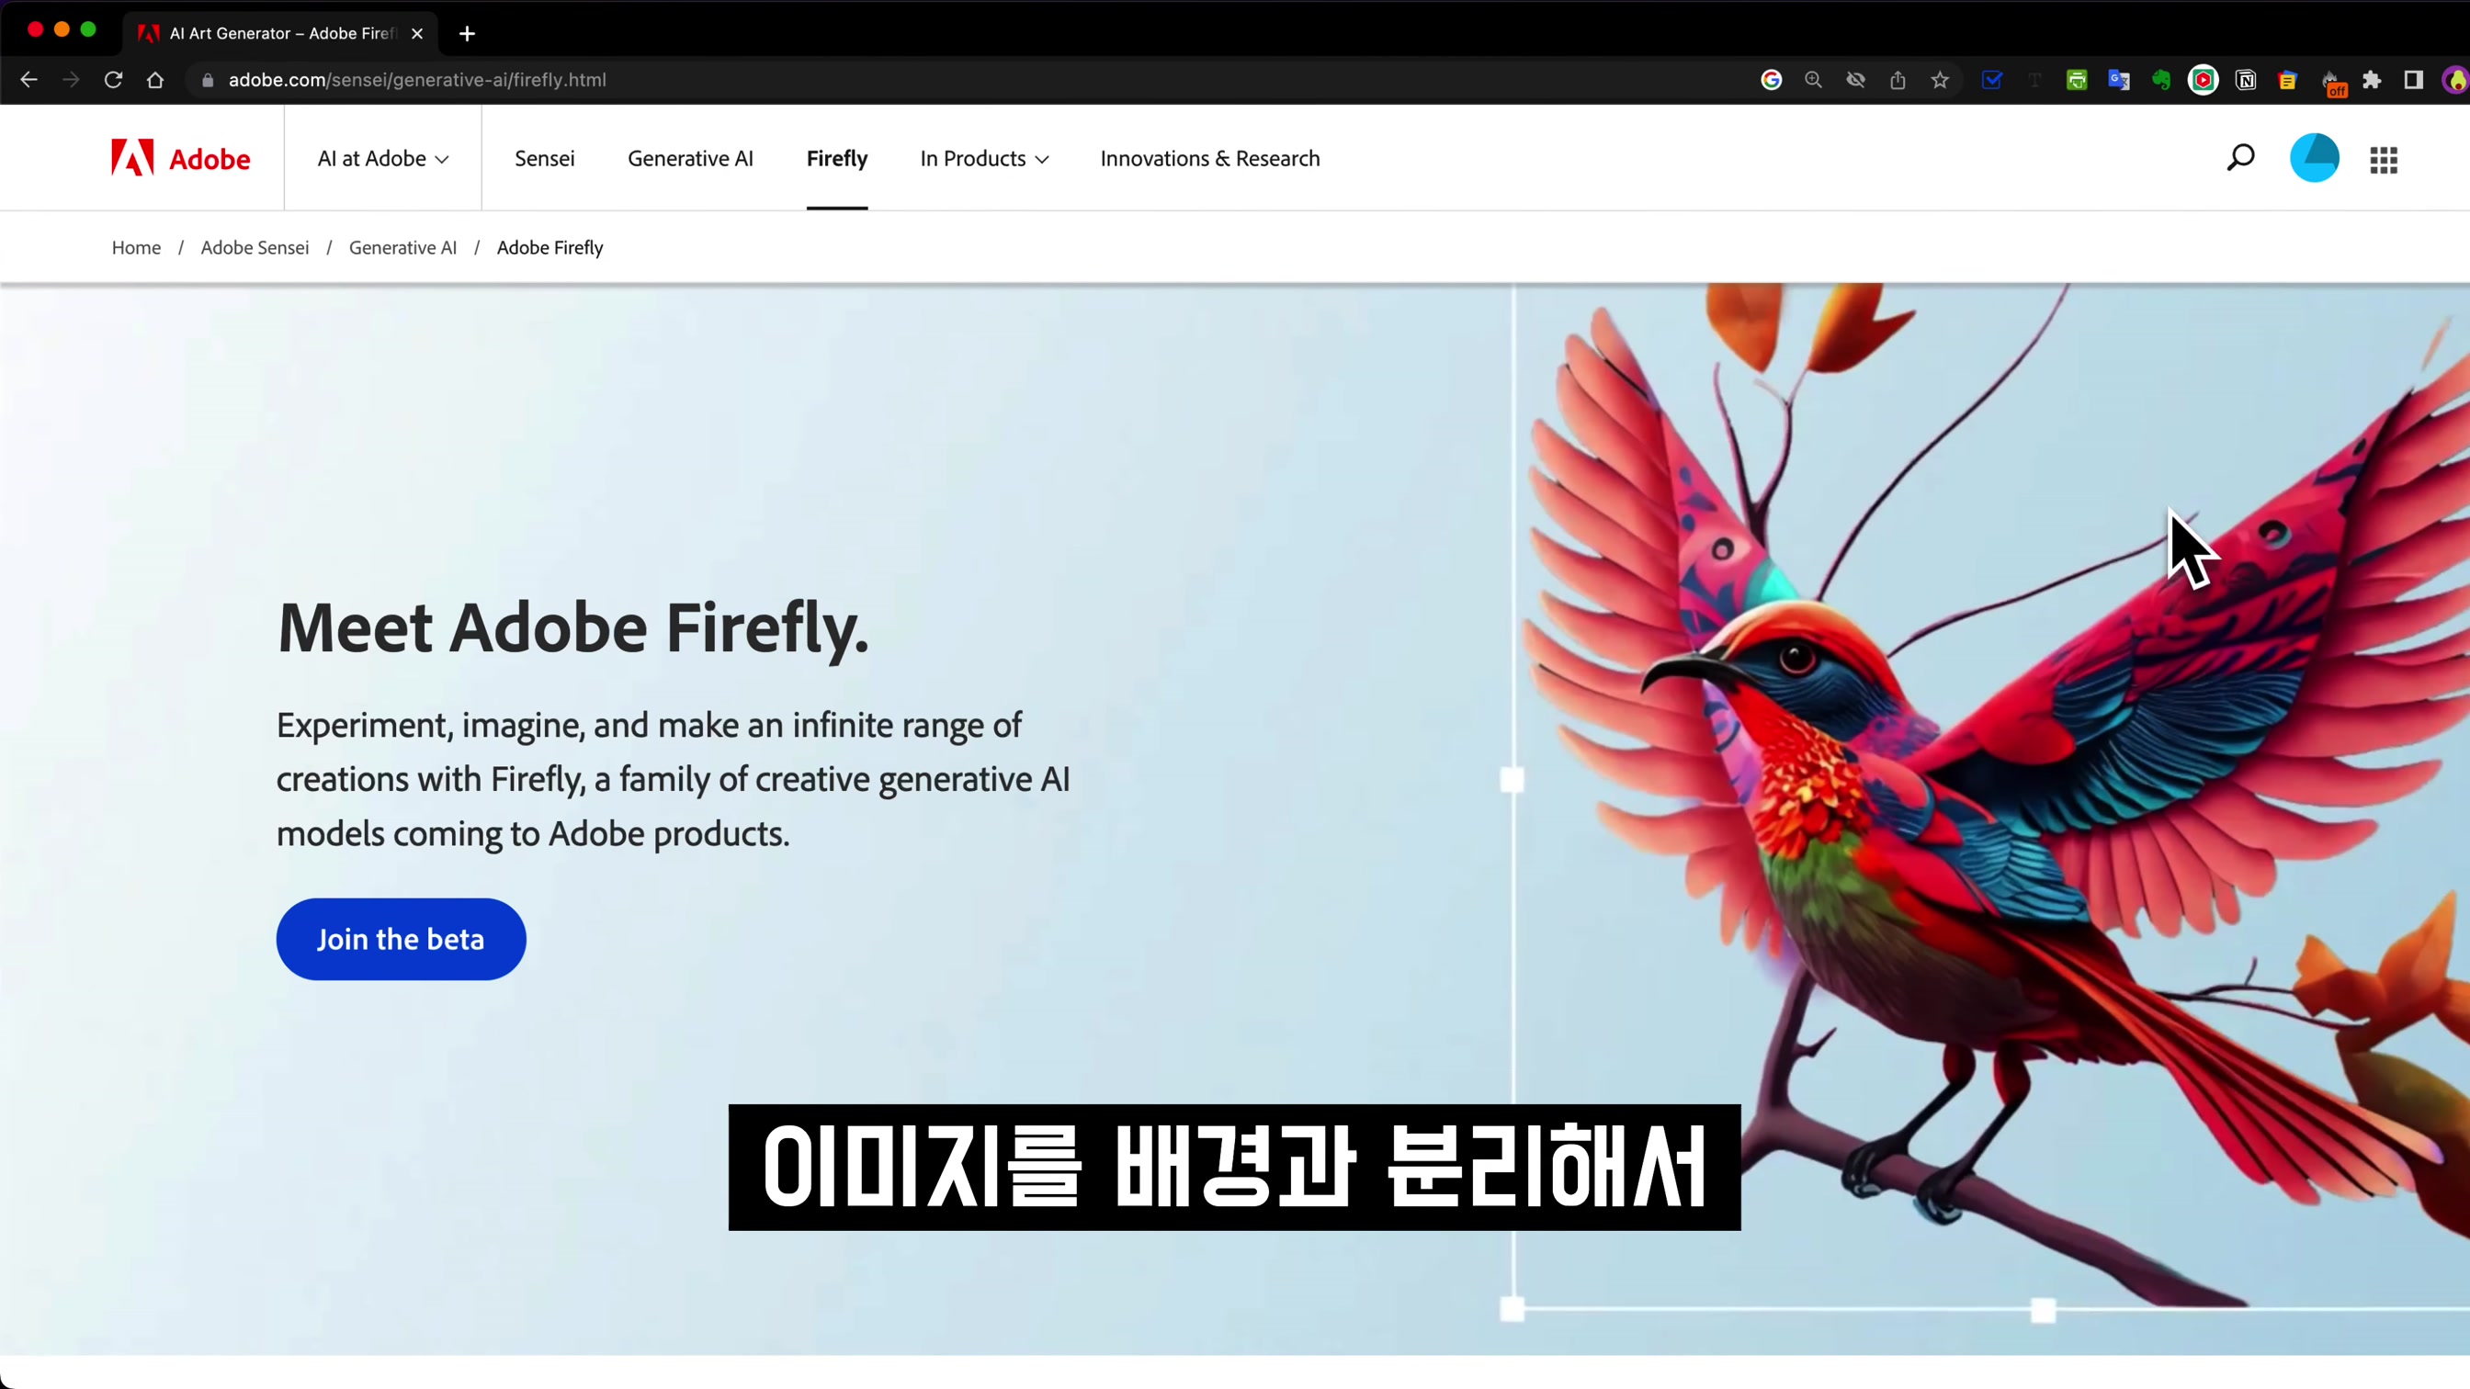This screenshot has height=1389, width=2470.
Task: Click the Adobe site search icon
Action: point(2240,158)
